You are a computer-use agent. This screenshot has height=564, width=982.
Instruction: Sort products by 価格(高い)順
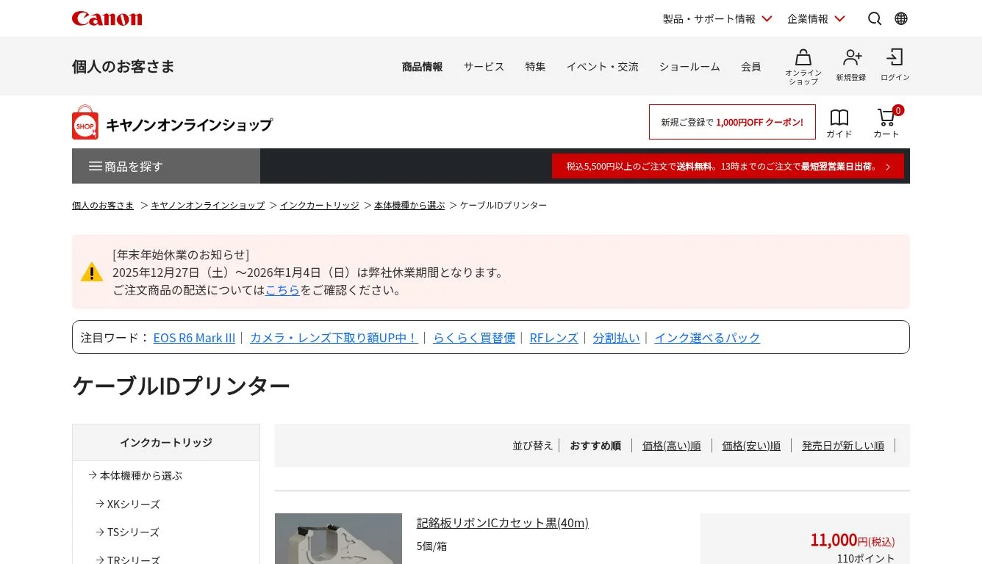671,445
